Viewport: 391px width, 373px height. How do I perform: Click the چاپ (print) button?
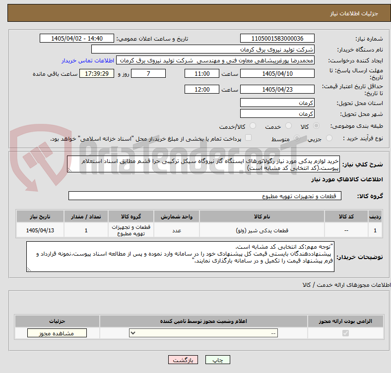click(217, 360)
